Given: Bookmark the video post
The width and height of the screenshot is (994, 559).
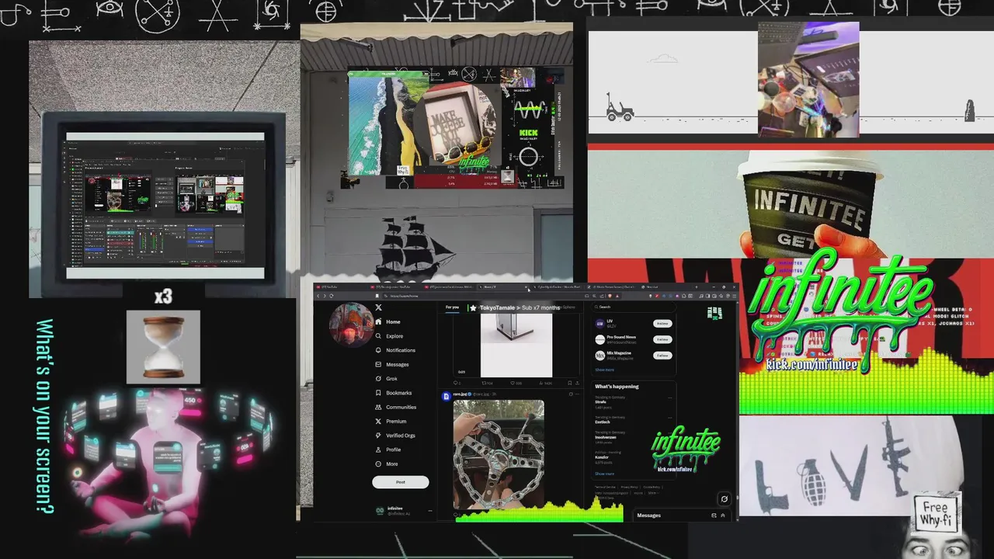Looking at the screenshot, I should 569,383.
